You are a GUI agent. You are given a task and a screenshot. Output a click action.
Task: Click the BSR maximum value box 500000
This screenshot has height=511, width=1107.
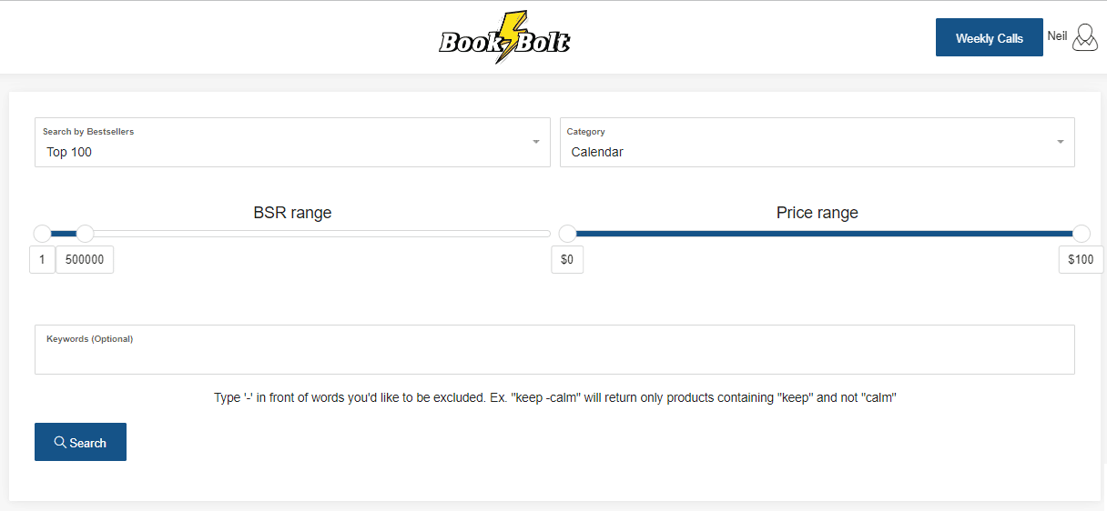(x=85, y=260)
